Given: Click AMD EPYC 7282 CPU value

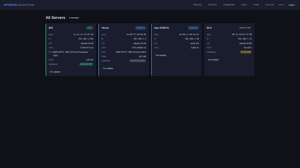Looking at the screenshot, I should 70,54.
